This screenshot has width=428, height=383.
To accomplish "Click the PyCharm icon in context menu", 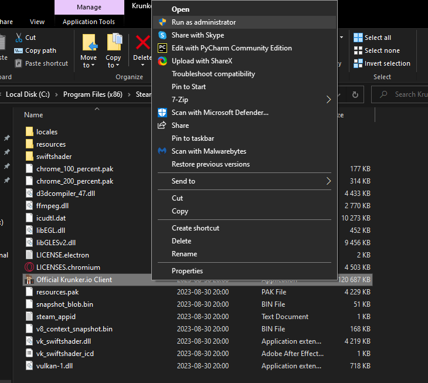I will 162,48.
